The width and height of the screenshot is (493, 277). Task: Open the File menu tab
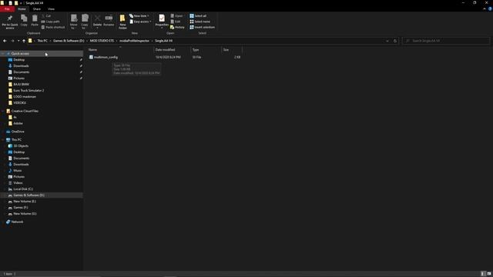pos(7,9)
